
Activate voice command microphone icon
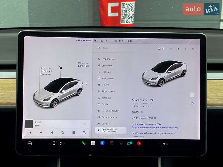(178, 48)
